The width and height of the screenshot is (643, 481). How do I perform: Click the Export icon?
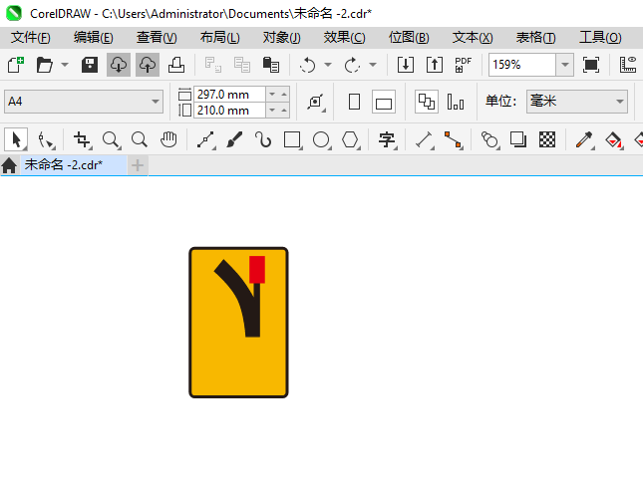pos(435,65)
